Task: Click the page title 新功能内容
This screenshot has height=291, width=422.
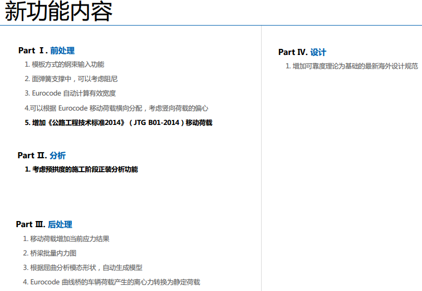Action: coord(58,12)
